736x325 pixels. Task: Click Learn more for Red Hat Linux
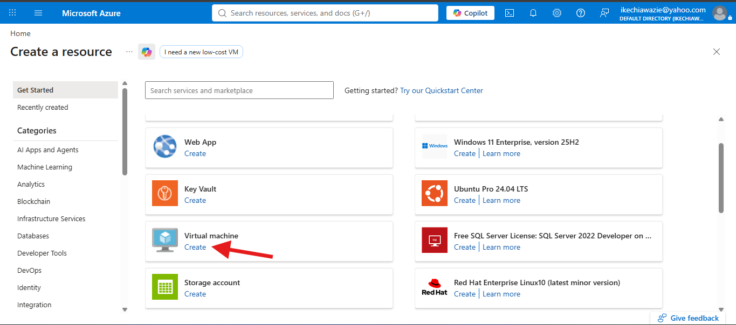pyautogui.click(x=501, y=294)
